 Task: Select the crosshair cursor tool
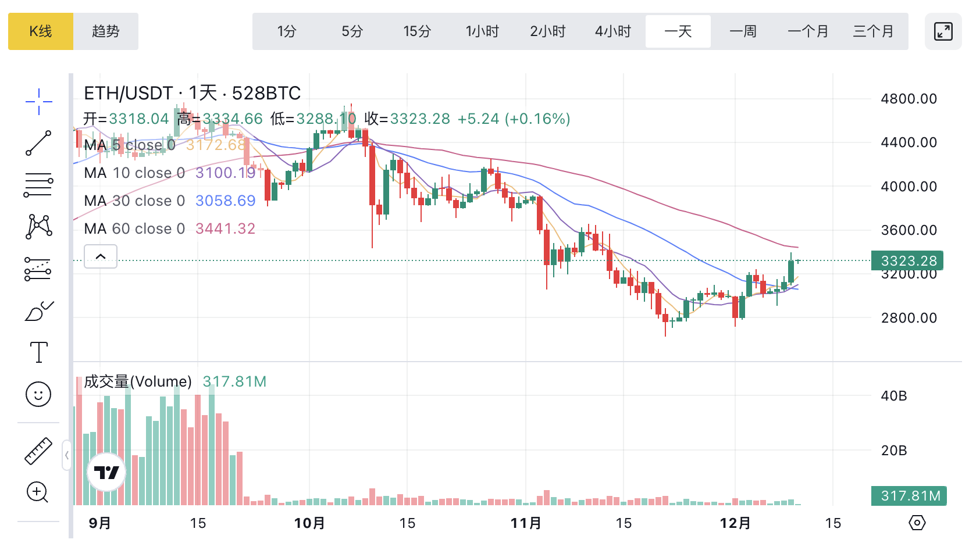[x=38, y=102]
